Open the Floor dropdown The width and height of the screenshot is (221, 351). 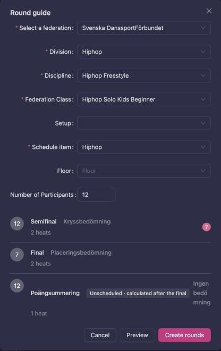pyautogui.click(x=144, y=171)
